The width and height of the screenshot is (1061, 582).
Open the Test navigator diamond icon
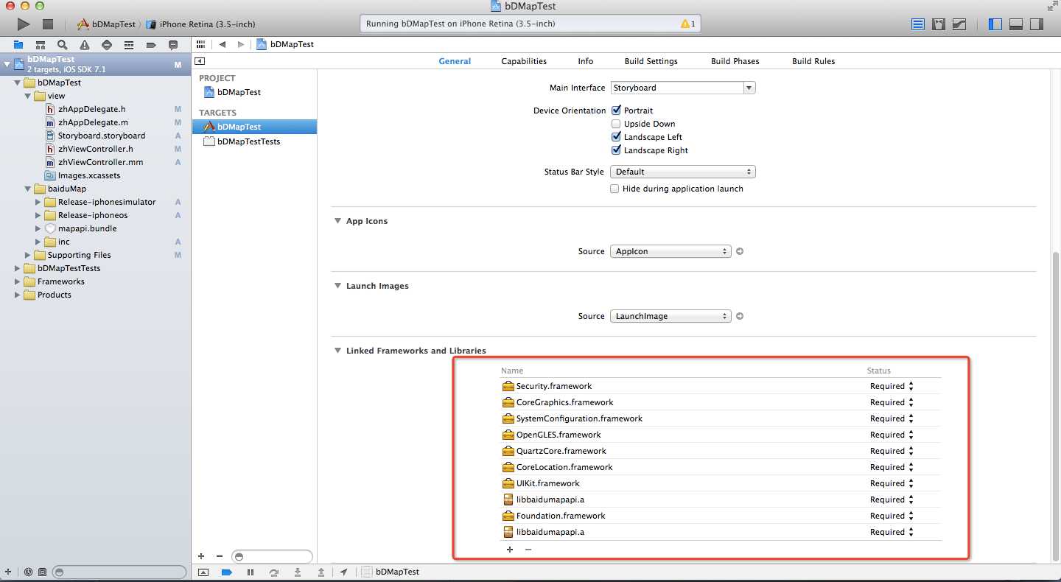point(107,45)
